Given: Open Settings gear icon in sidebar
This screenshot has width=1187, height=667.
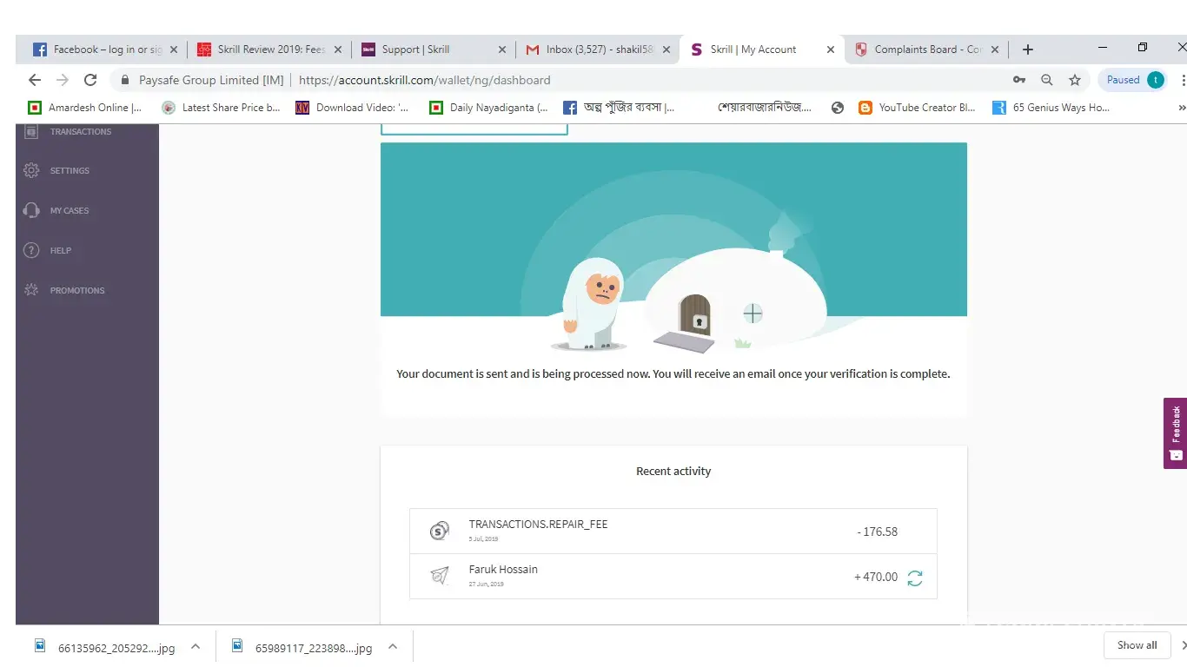Looking at the screenshot, I should (31, 170).
